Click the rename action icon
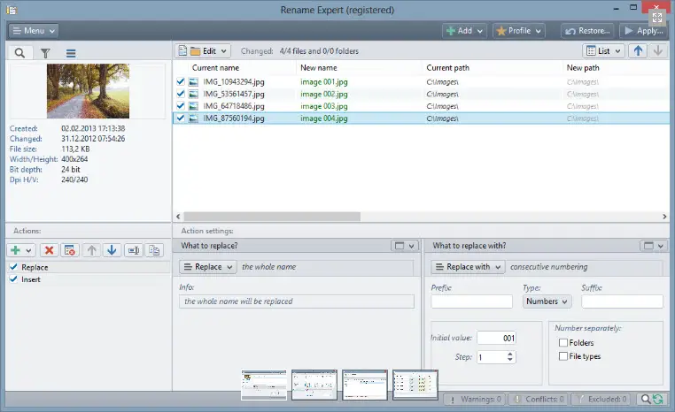 tap(134, 250)
